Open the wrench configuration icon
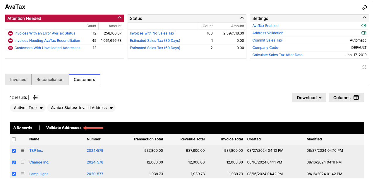 tap(364, 8)
